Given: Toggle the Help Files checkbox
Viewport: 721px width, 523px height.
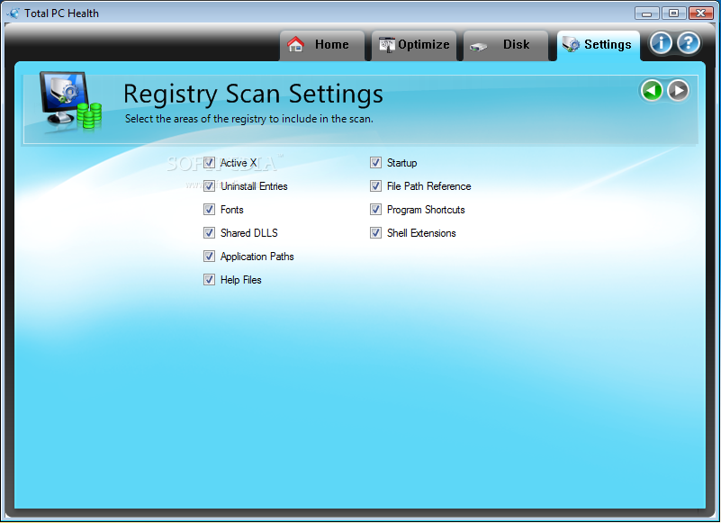Looking at the screenshot, I should click(209, 280).
